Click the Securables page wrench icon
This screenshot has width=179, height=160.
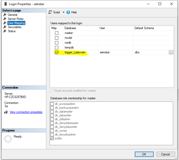pyautogui.click(x=5, y=27)
